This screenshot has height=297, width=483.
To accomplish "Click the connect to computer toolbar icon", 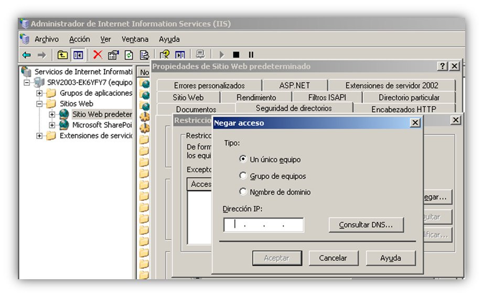I will 200,54.
